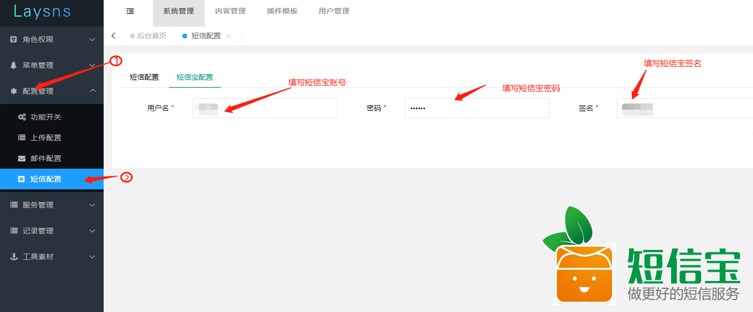
Task: Click the 用户名 input field
Action: 264,108
